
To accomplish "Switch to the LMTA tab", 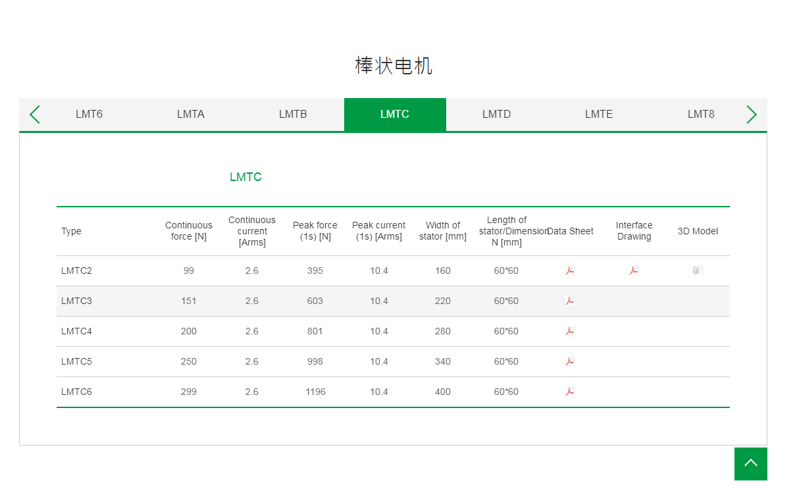I will tap(191, 114).
